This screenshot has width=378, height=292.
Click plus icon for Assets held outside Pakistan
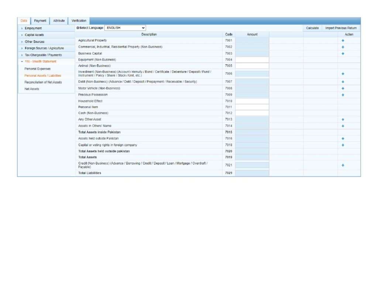click(343, 138)
